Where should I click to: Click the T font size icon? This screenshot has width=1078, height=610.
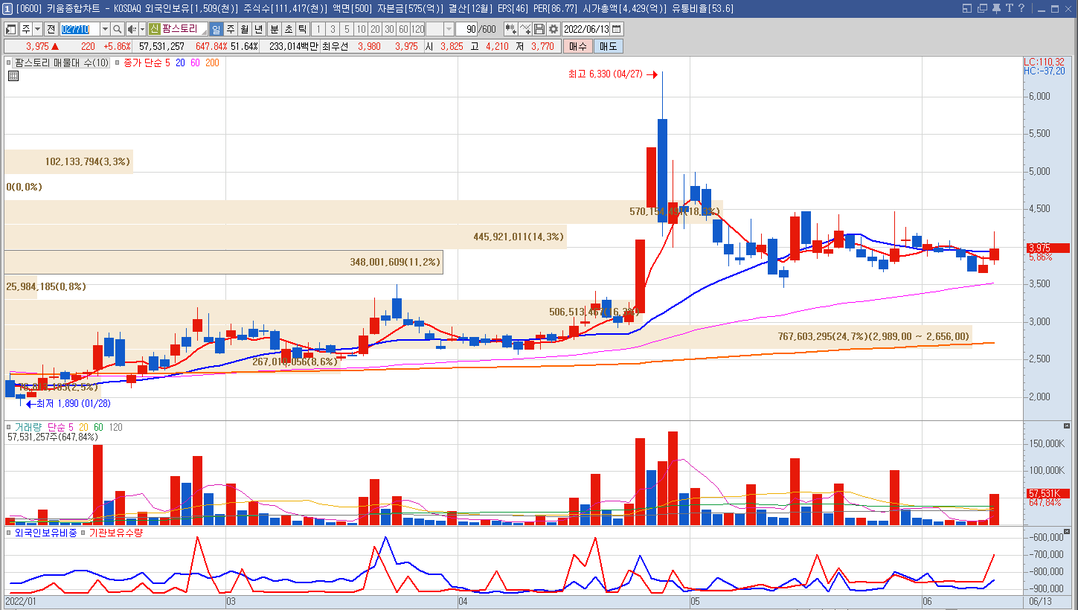coord(1010,8)
